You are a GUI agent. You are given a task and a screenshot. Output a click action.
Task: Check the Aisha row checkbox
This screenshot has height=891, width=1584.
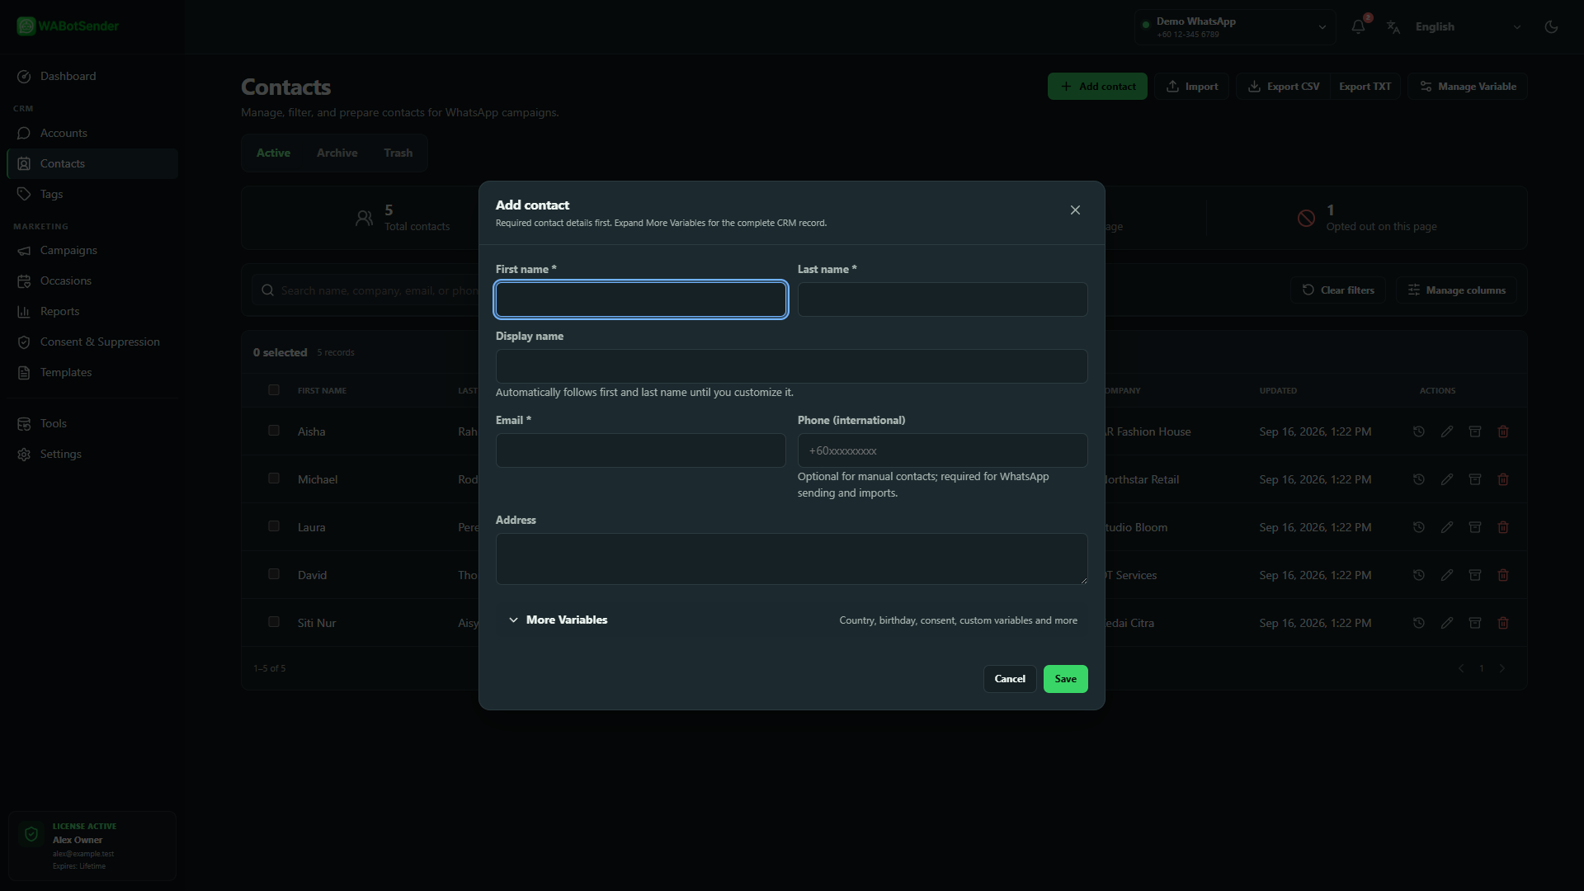click(274, 431)
